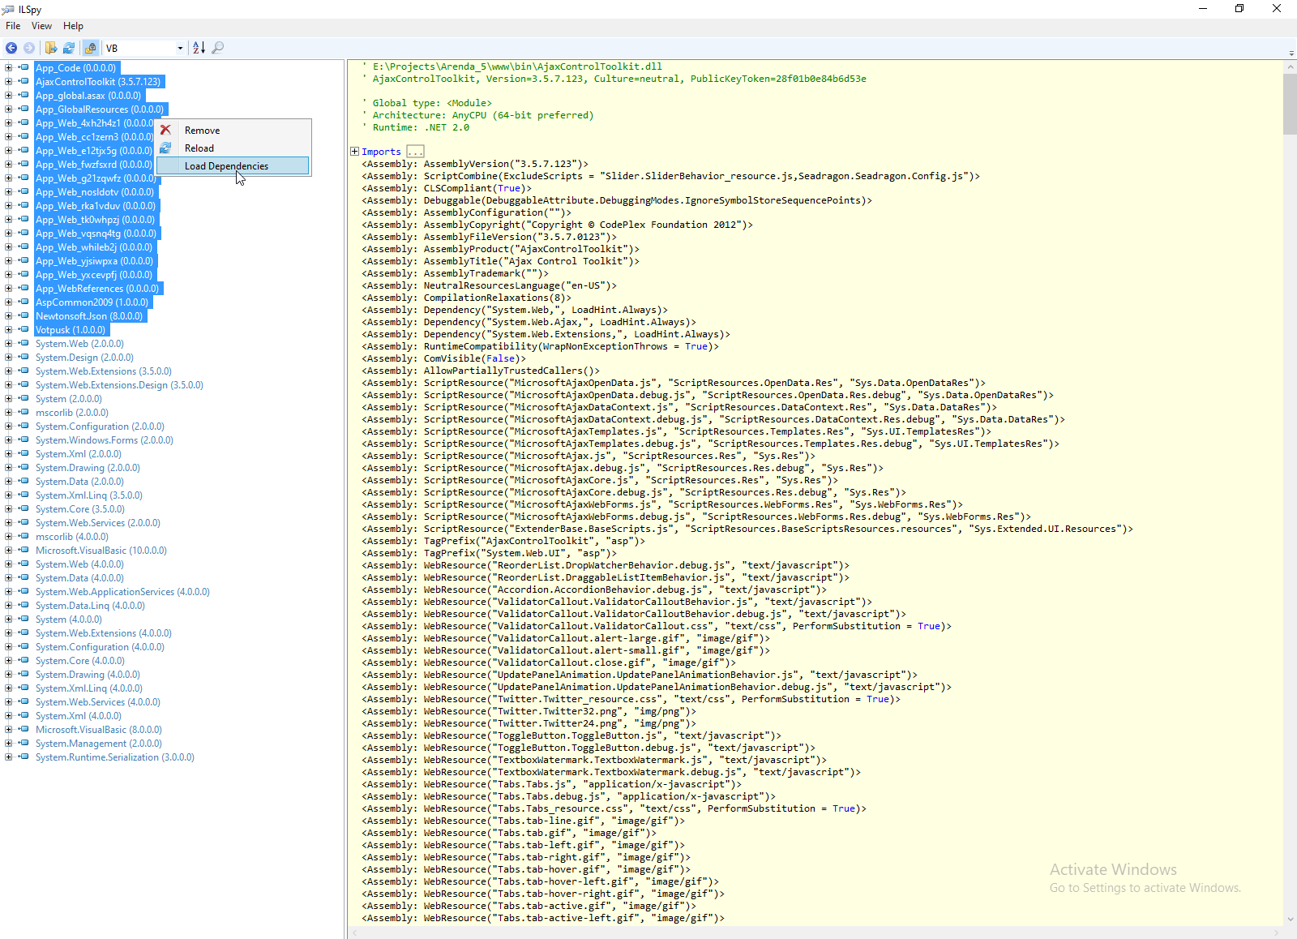Click the icon beside System.Web.Extensions (3.5.0.0)
Viewport: 1297px width, 939px height.
(24, 371)
